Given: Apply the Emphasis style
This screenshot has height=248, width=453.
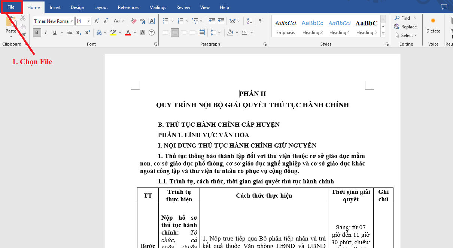Looking at the screenshot, I should tap(286, 27).
